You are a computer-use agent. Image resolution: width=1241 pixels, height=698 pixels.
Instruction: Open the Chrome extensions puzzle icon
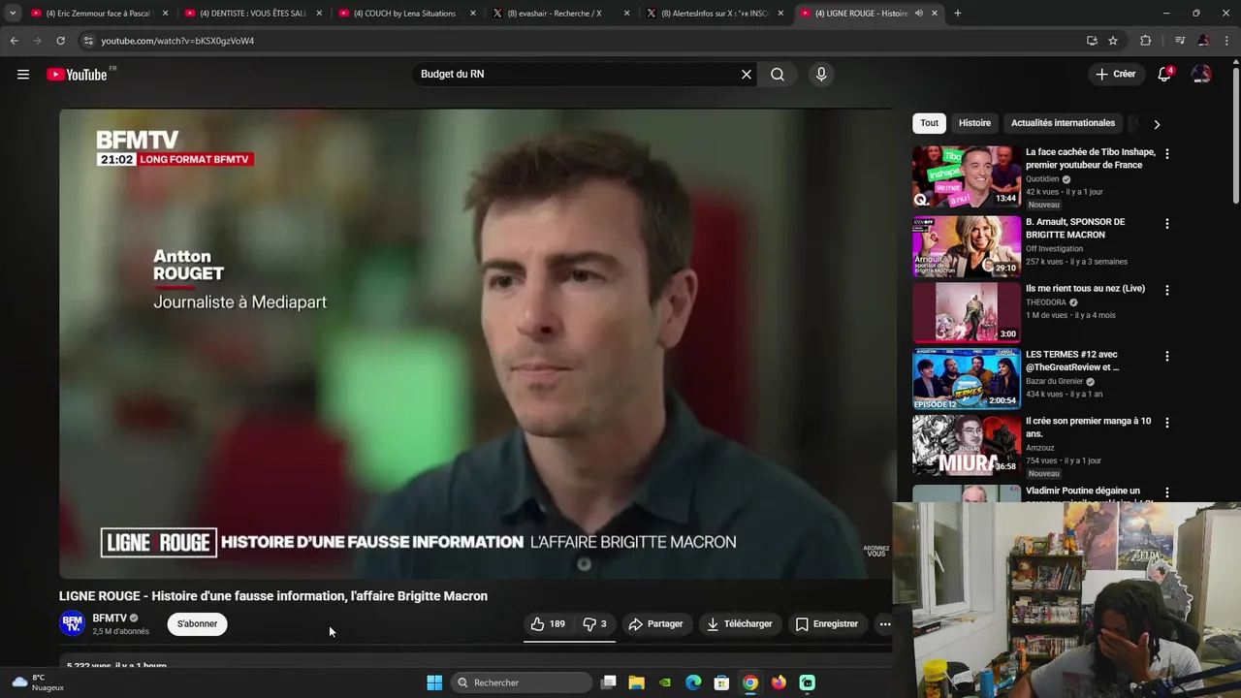click(x=1146, y=41)
